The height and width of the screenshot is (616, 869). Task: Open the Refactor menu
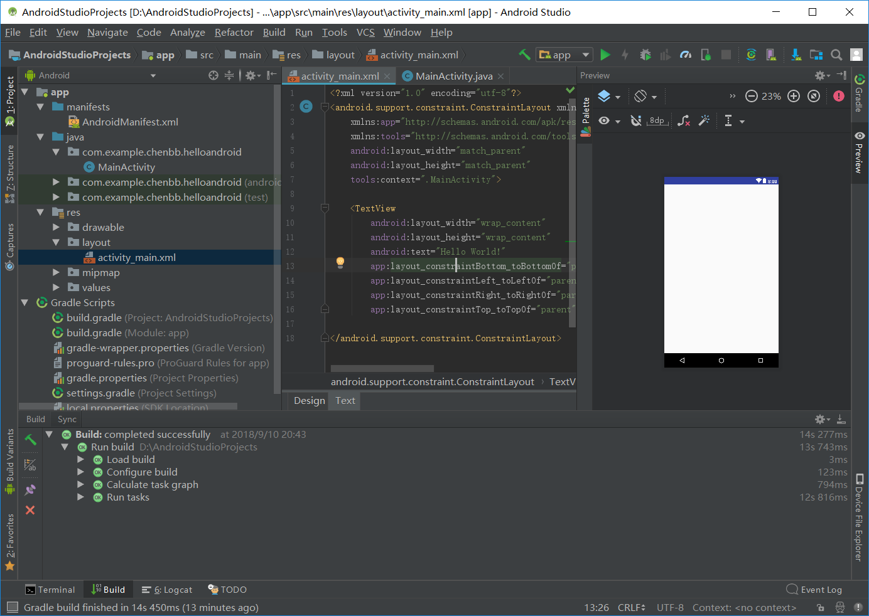pos(234,32)
